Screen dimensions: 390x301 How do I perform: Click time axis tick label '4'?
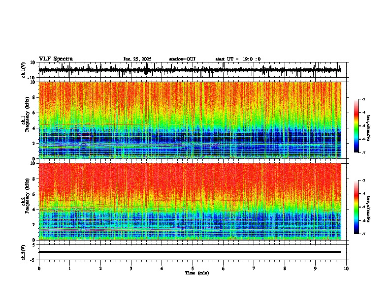[162, 269]
